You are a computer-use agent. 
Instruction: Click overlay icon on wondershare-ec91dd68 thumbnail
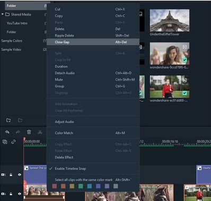click(184, 80)
